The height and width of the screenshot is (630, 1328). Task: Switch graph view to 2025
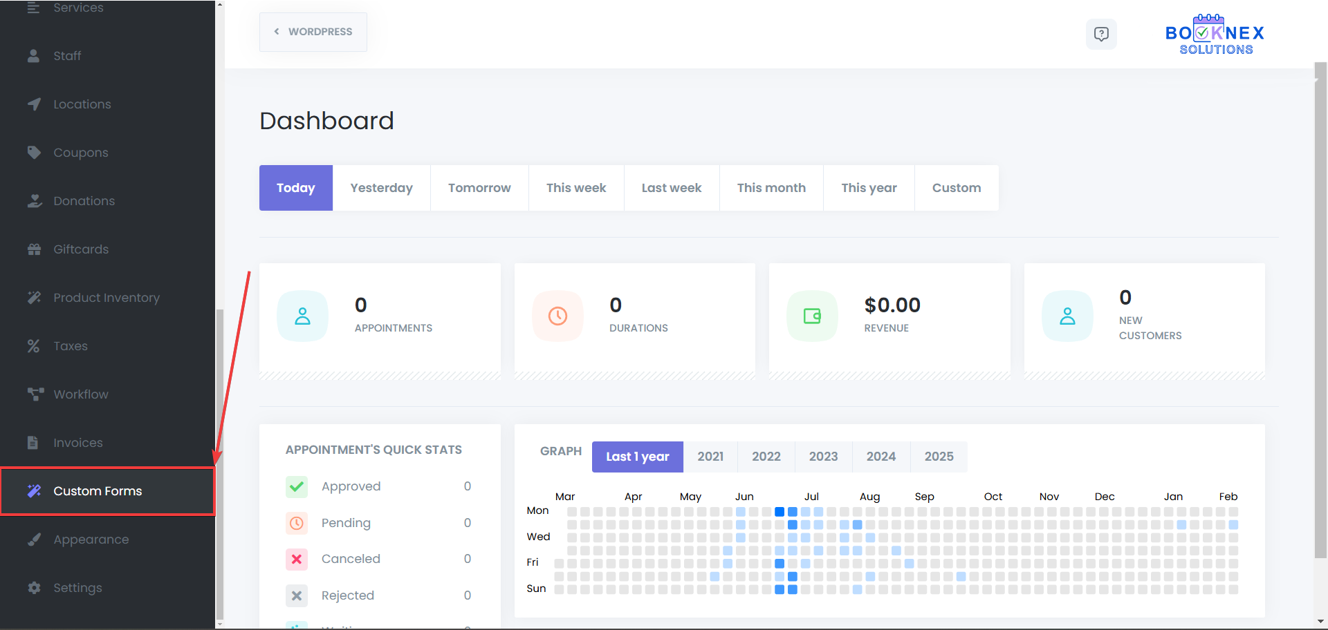939,457
